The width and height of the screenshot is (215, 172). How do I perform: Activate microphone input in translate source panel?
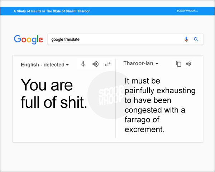pos(83,64)
